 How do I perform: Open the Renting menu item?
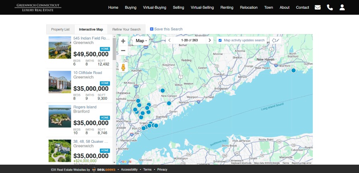click(x=227, y=7)
